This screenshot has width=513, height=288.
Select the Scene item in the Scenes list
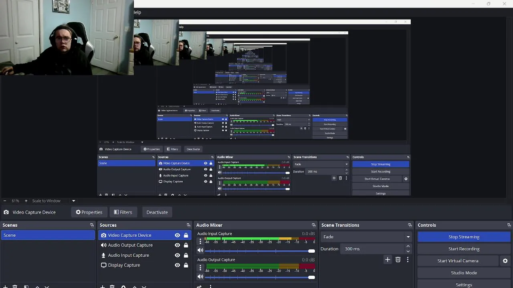click(x=48, y=235)
